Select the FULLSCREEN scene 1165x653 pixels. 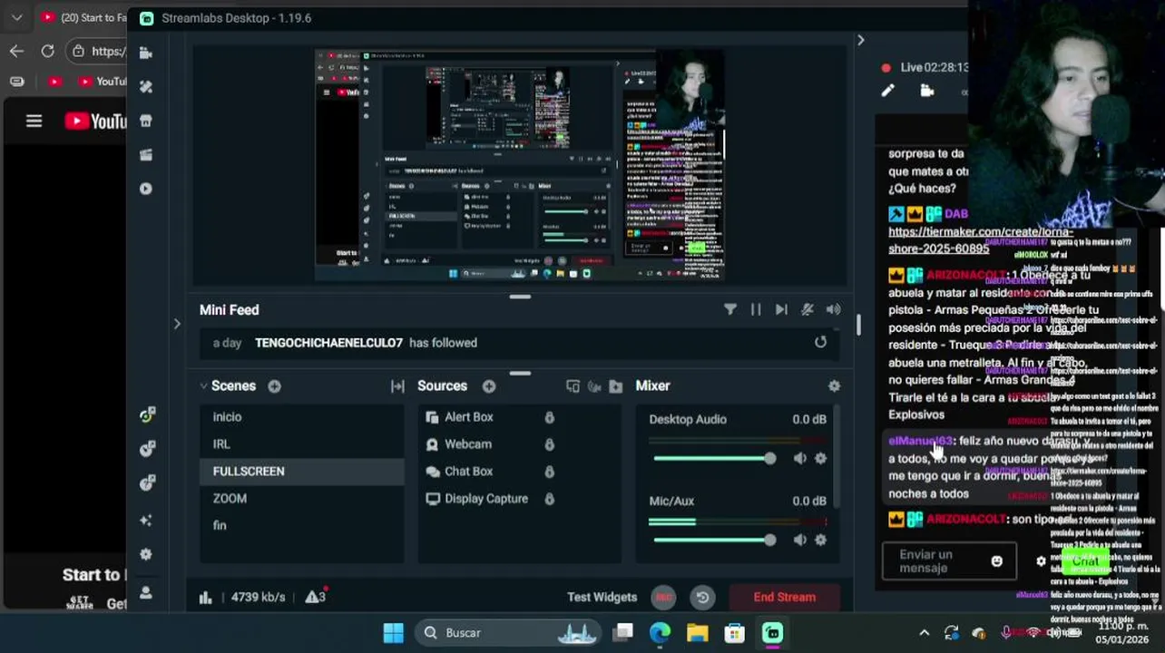[x=302, y=472]
